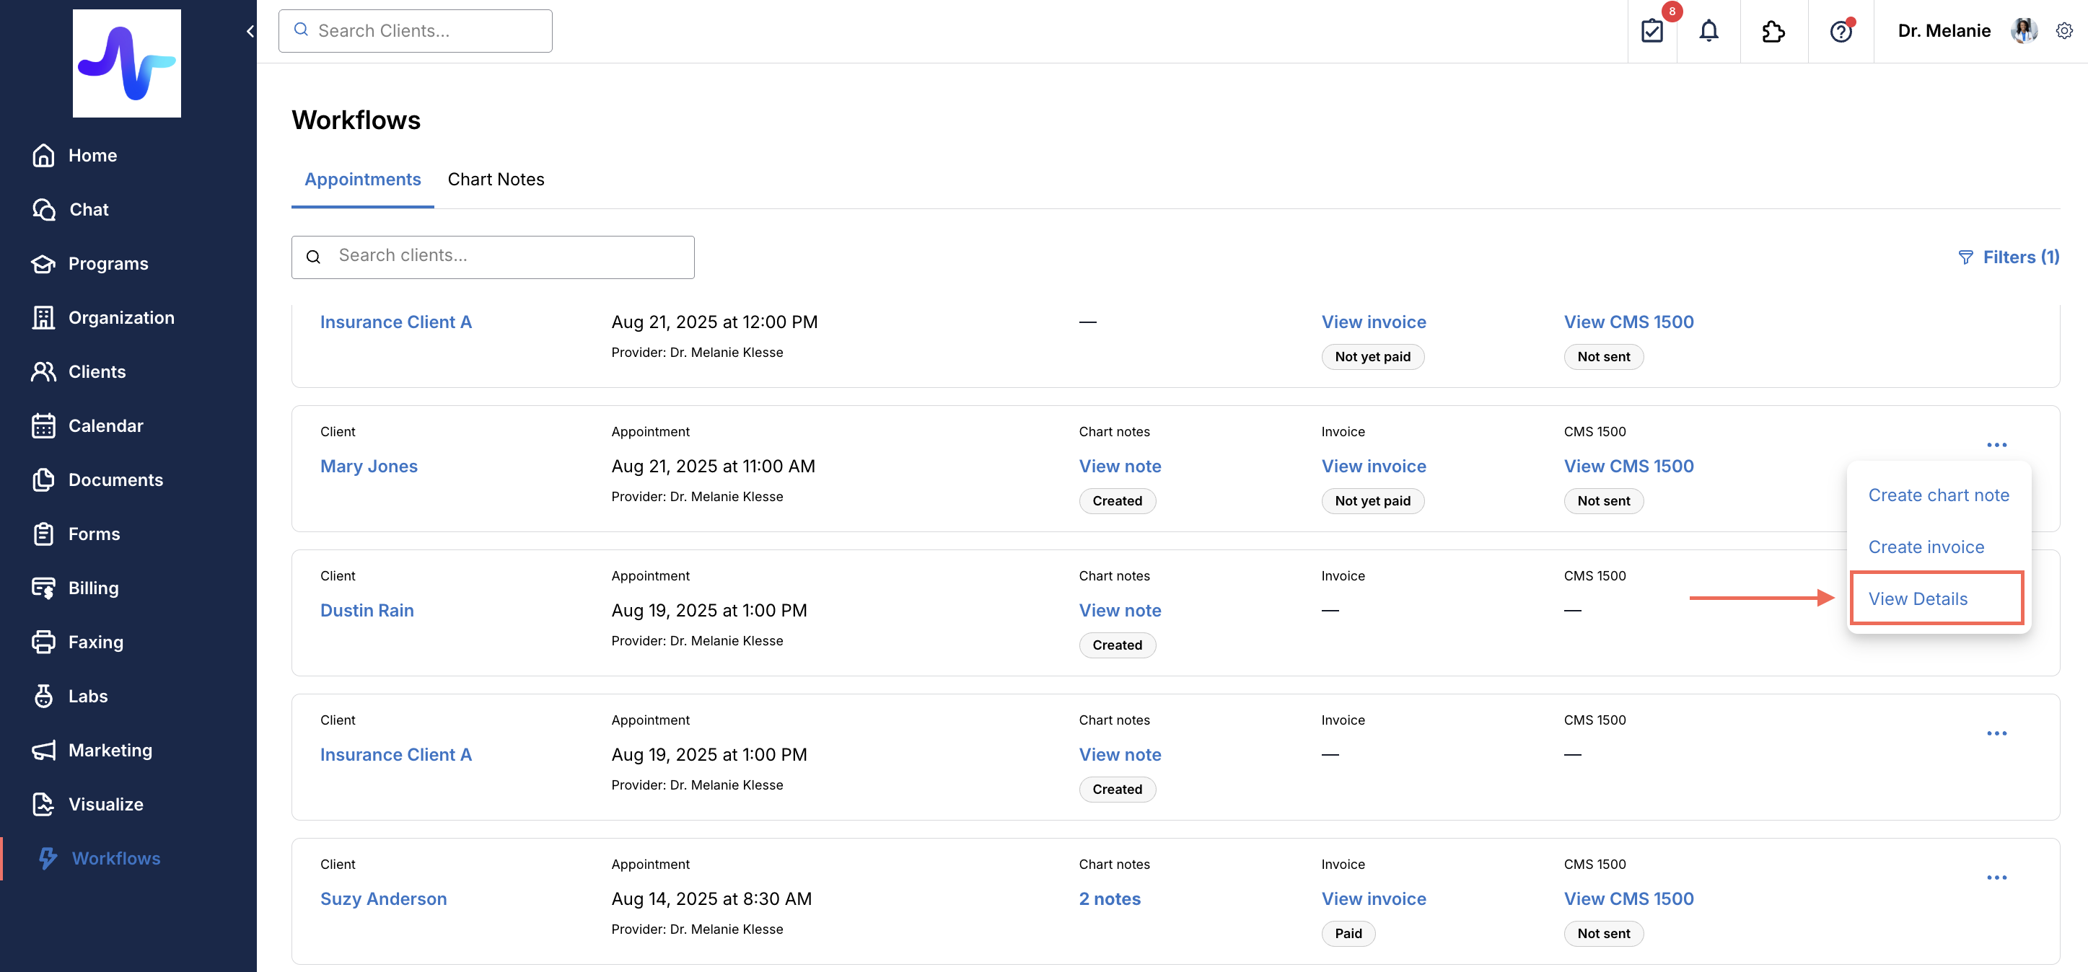The image size is (2088, 972).
Task: Go to Labs in the sidebar
Action: 87,696
